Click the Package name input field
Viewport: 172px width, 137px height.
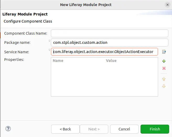click(110, 43)
